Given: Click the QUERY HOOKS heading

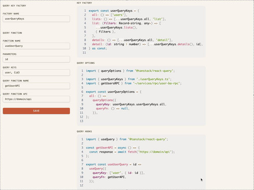Looking at the screenshot, I should (84, 132).
